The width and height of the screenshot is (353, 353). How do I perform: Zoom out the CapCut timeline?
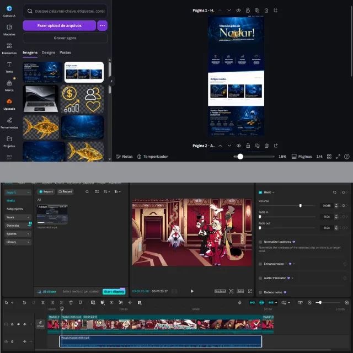click(309, 303)
